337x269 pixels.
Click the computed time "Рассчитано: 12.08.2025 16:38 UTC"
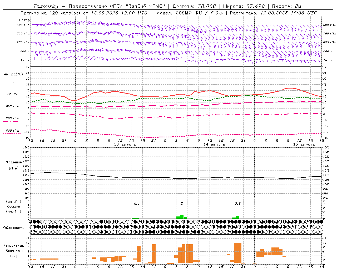tap(274, 13)
